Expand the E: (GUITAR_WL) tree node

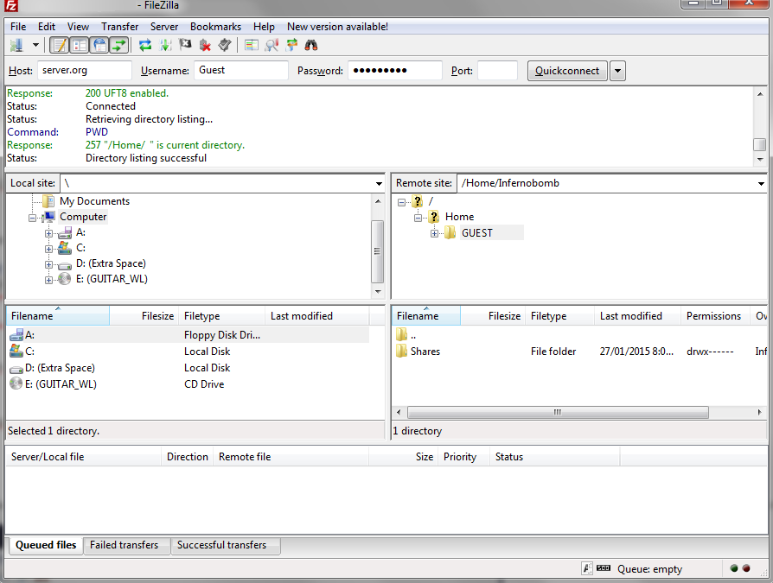(x=48, y=280)
